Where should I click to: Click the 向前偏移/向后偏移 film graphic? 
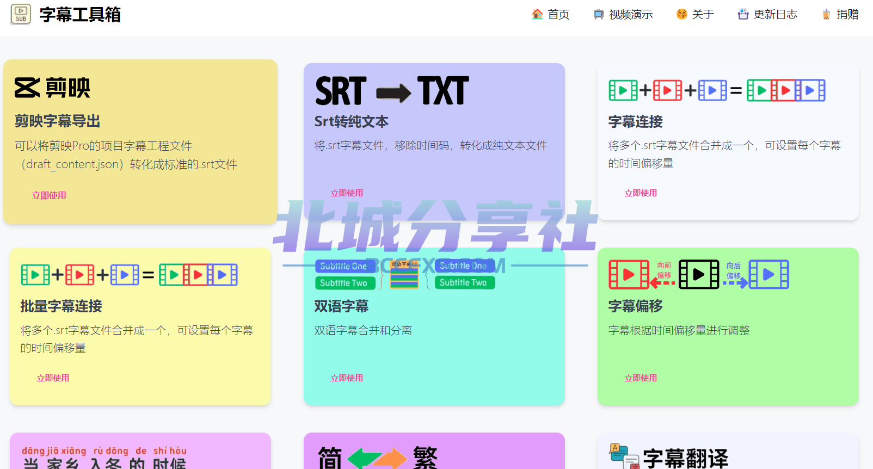[699, 274]
